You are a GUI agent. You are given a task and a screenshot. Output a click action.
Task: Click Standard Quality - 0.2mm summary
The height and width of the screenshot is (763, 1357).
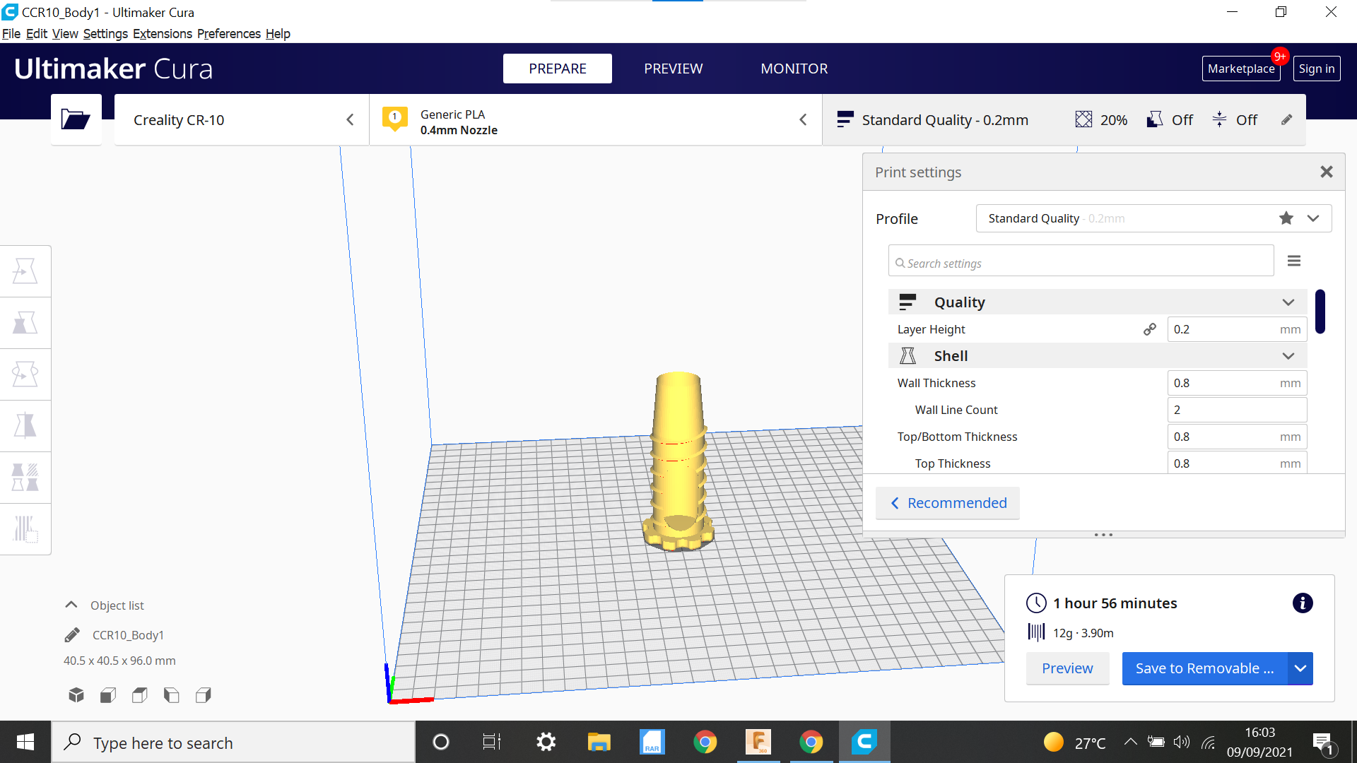(x=933, y=120)
